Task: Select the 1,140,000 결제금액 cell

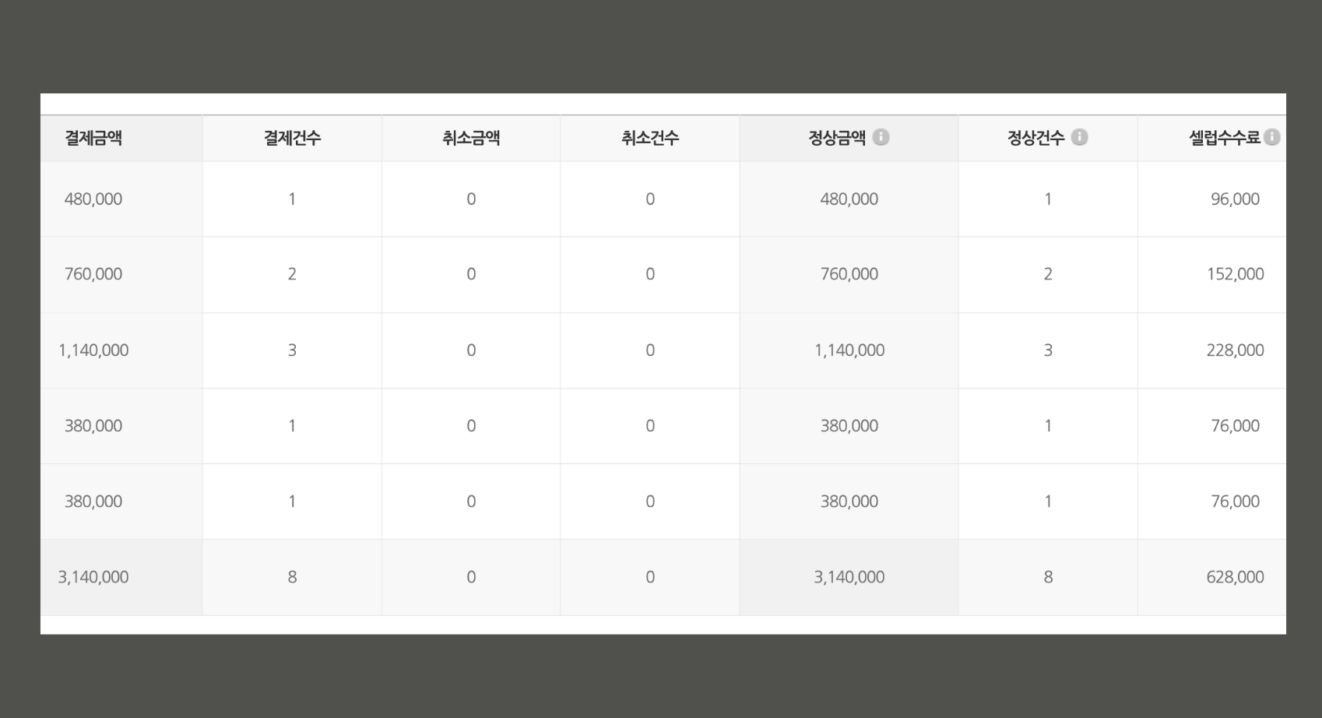Action: click(x=121, y=350)
